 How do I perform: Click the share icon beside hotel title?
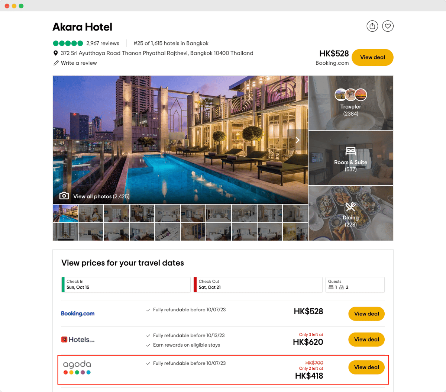tap(372, 26)
